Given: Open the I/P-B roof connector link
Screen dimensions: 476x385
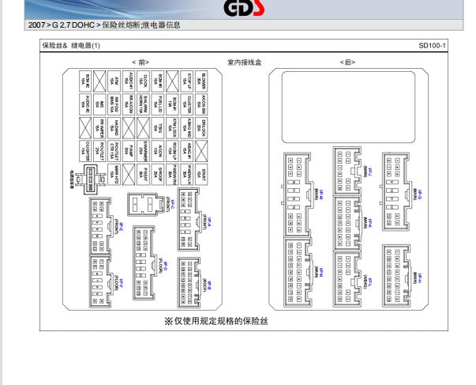Looking at the screenshot, I should pyautogui.click(x=210, y=285).
